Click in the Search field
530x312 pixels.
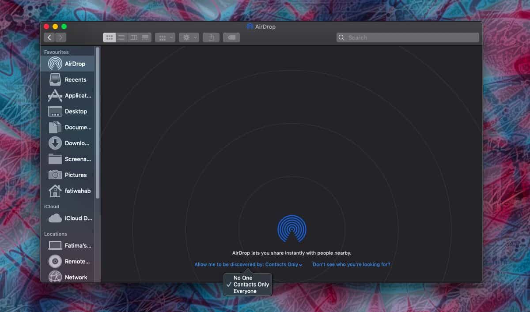[x=408, y=38]
